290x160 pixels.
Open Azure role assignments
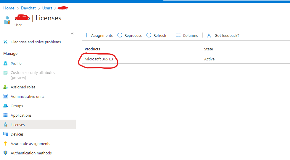(30, 143)
